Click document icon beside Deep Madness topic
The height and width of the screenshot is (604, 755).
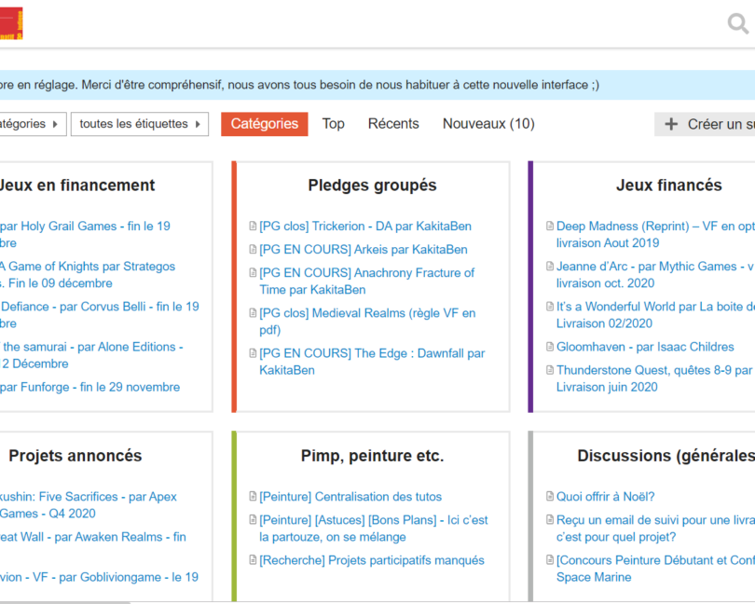(x=550, y=226)
